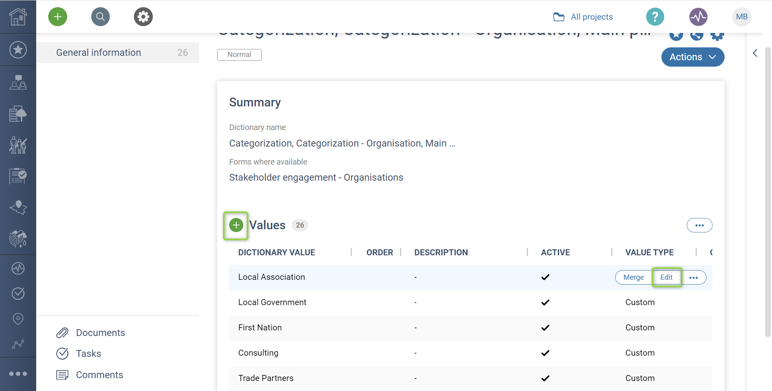
Task: Open favorites star icon in sidebar
Action: 18,50
